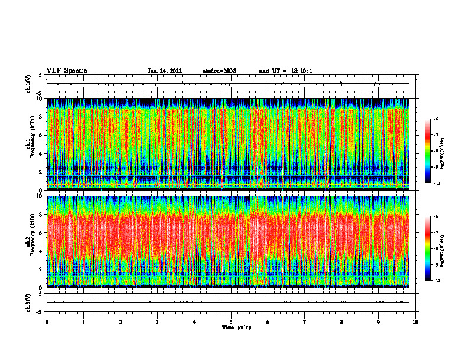The image size is (468, 361).
Task: Click inside the ch.1 spectrogram panel
Action: click(x=227, y=144)
